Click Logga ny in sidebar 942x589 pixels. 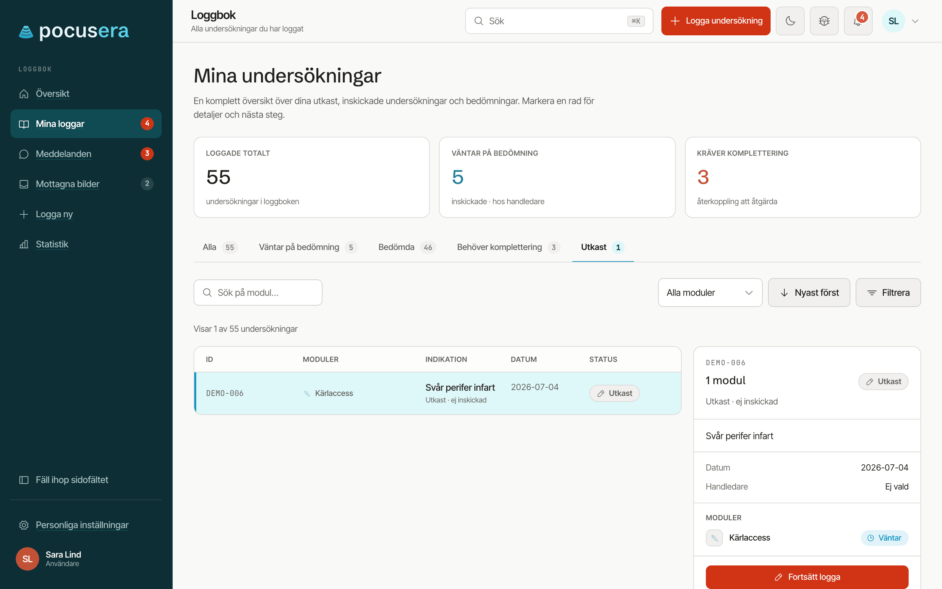click(x=86, y=214)
